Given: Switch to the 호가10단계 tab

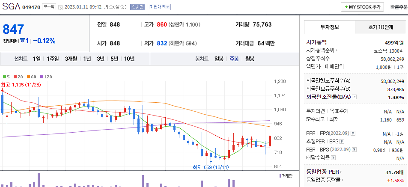Looking at the screenshot, I should [x=381, y=27].
